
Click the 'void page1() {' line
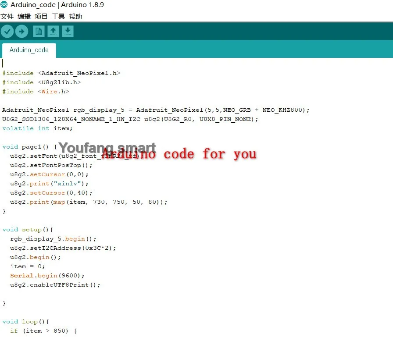click(x=29, y=147)
